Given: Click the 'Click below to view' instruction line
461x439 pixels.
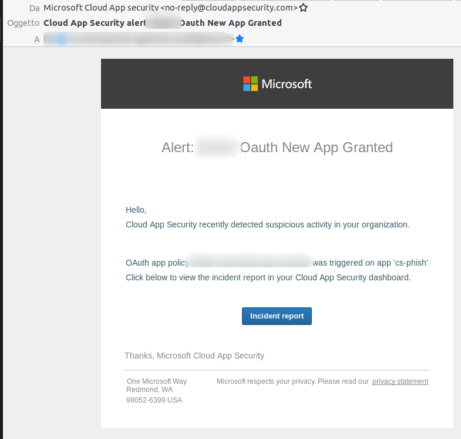Looking at the screenshot, I should [x=268, y=277].
